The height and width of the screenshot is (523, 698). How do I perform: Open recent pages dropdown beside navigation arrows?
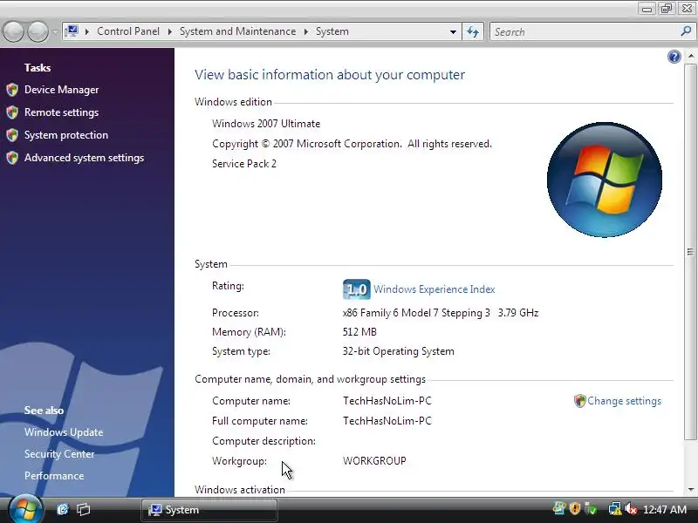[x=55, y=31]
